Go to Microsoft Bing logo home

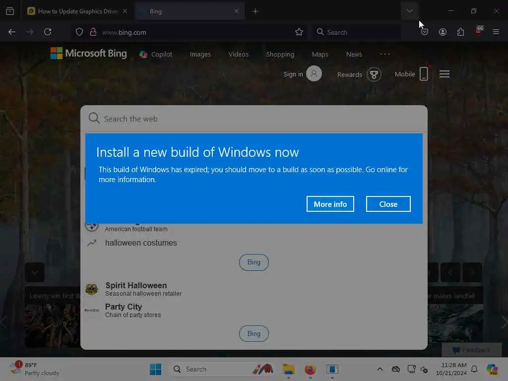coord(88,54)
